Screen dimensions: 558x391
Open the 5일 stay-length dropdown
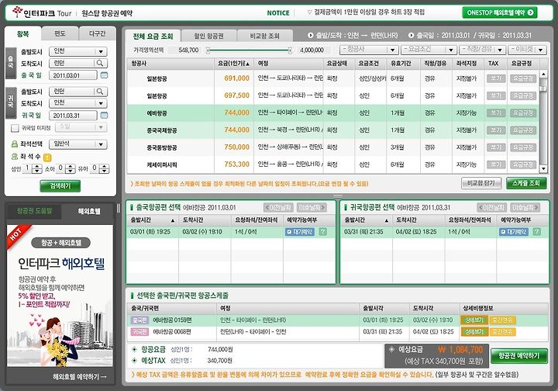click(81, 127)
